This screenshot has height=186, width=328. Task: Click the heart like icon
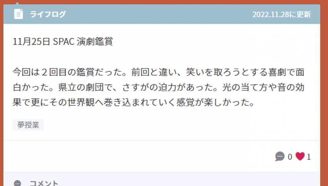tap(300, 156)
